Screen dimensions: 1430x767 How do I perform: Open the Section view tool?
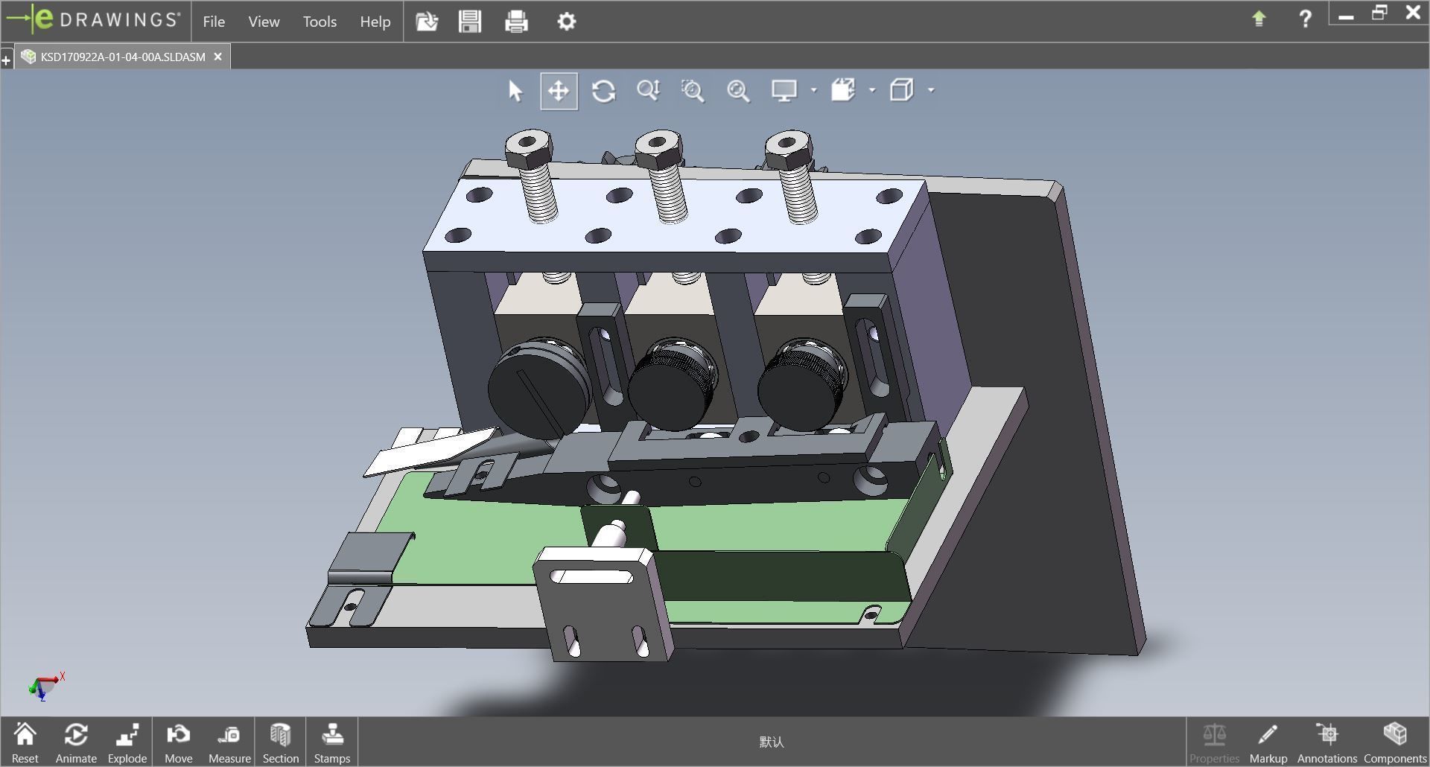280,742
